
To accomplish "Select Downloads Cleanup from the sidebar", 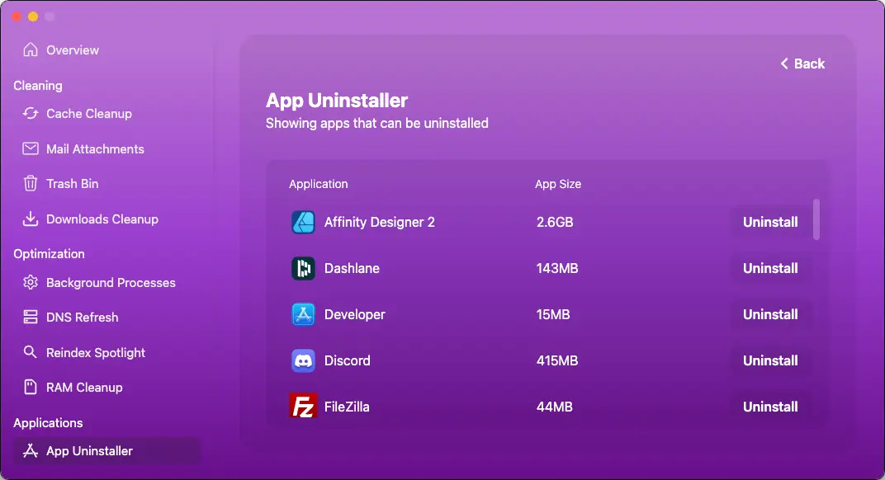I will pos(102,219).
